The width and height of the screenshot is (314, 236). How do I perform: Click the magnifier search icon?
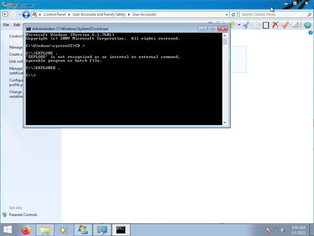point(309,14)
